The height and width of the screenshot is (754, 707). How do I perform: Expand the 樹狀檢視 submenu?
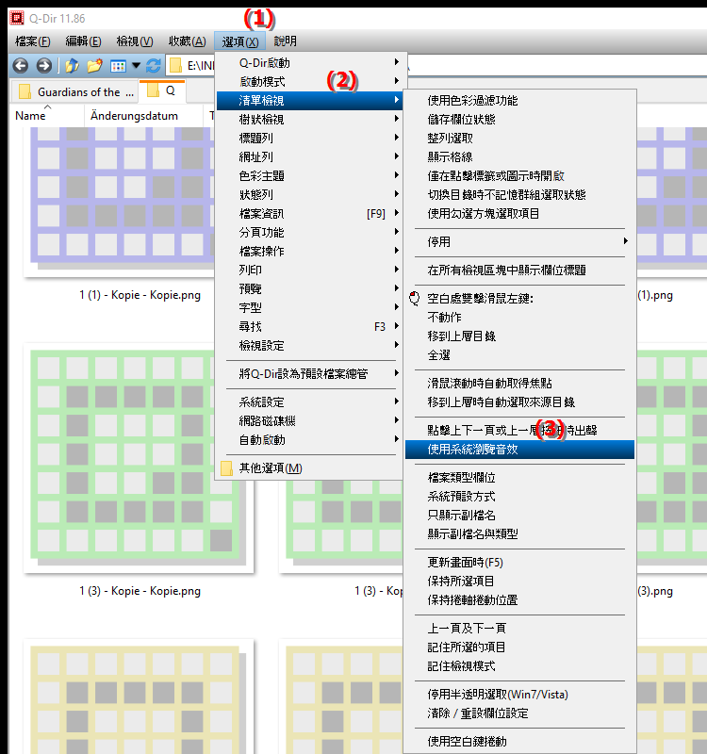[x=309, y=119]
